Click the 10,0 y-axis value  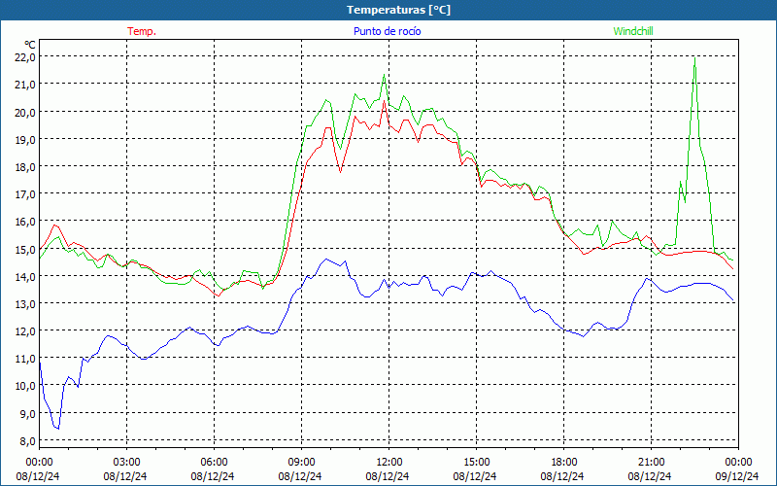(25, 386)
